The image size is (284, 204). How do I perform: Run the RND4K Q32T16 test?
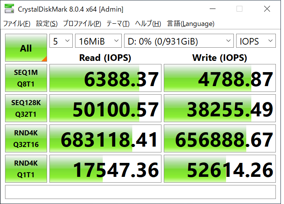pyautogui.click(x=26, y=138)
